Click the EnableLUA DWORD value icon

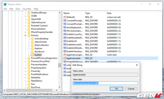(x=65, y=41)
